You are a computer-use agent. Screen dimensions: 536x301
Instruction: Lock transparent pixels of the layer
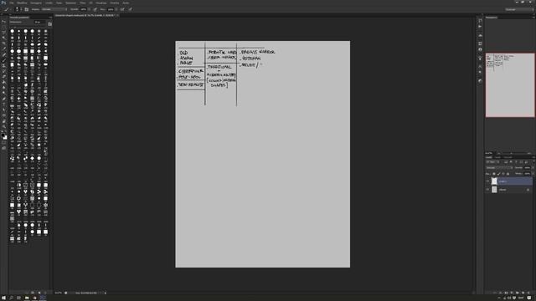click(494, 174)
